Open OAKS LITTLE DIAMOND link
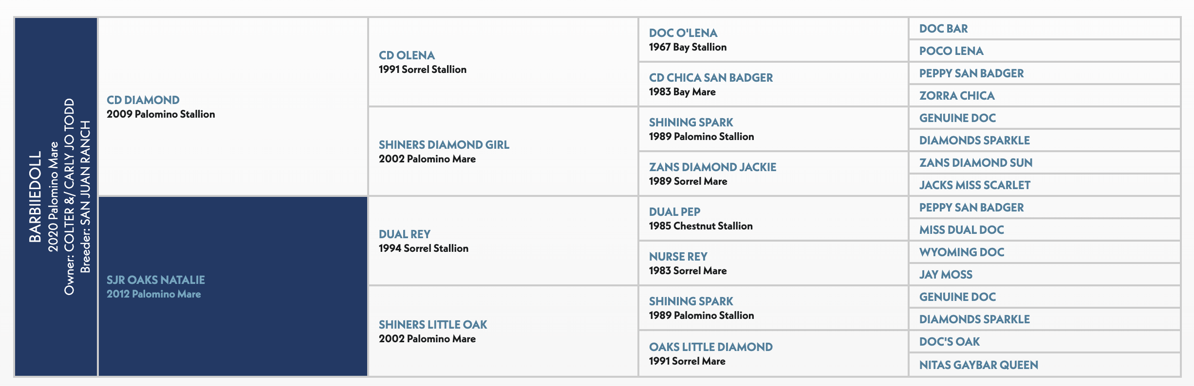The image size is (1194, 386). (x=710, y=347)
